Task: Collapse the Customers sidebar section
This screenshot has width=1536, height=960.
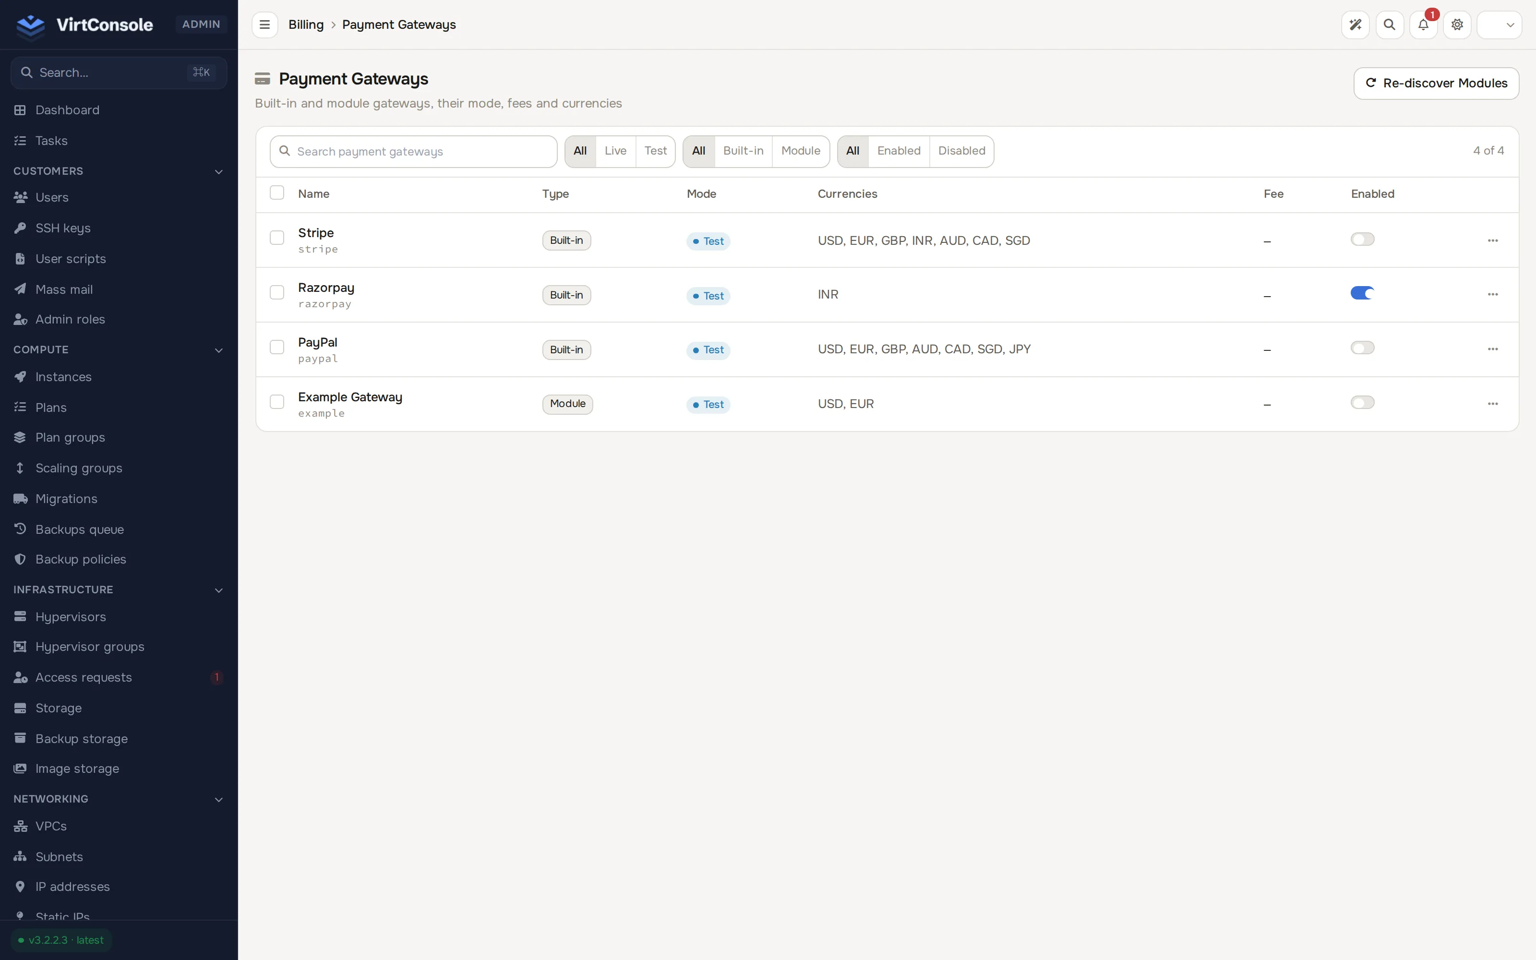Action: click(x=219, y=171)
